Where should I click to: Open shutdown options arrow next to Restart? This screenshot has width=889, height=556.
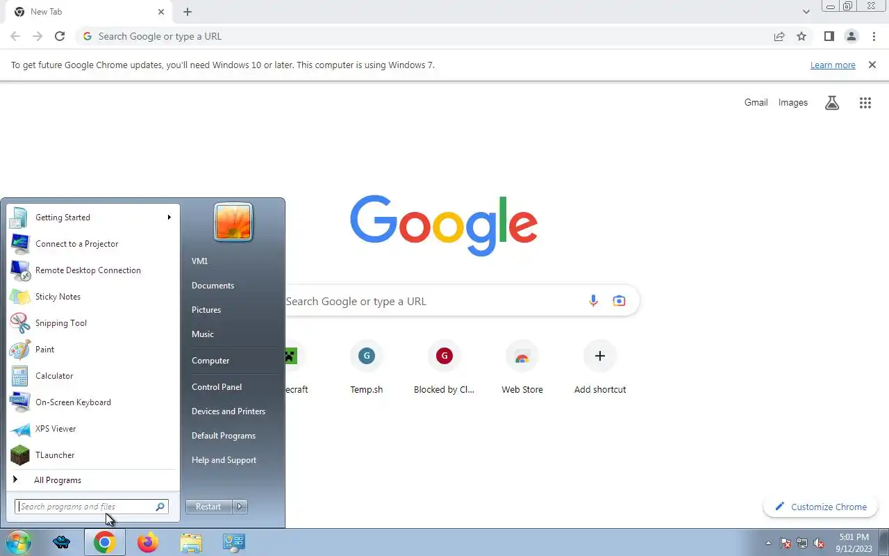(x=240, y=507)
